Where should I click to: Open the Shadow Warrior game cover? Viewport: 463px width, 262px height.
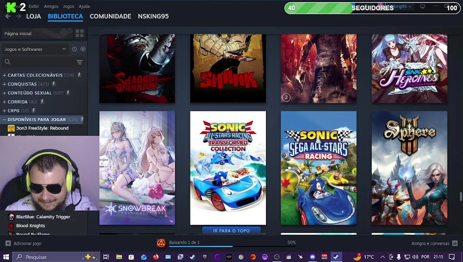point(137,69)
